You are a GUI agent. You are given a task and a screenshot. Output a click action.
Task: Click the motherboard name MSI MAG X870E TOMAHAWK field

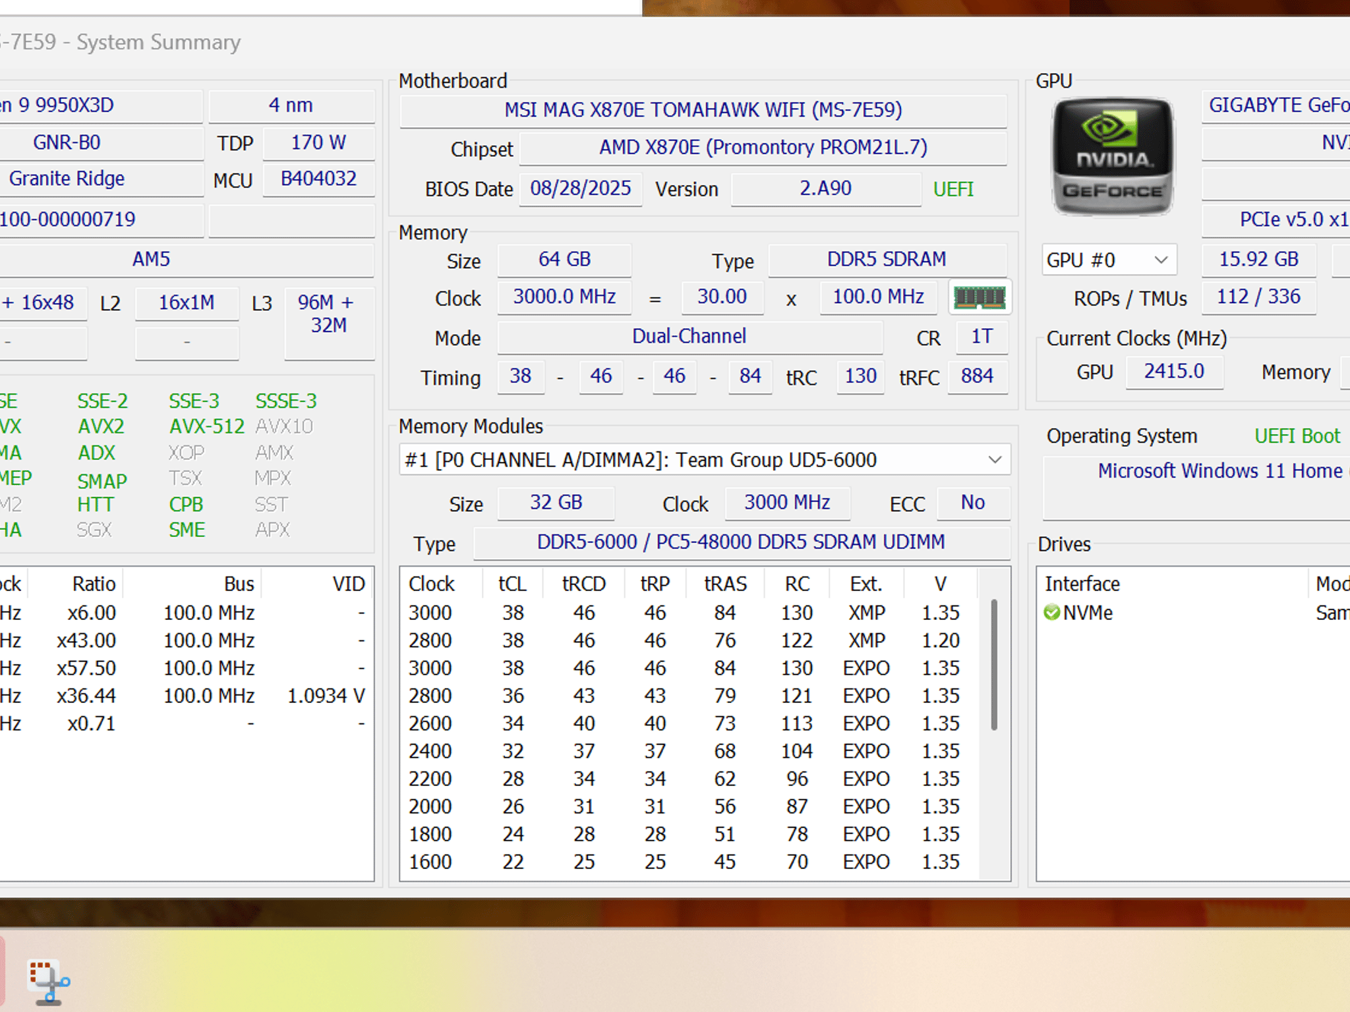point(703,110)
